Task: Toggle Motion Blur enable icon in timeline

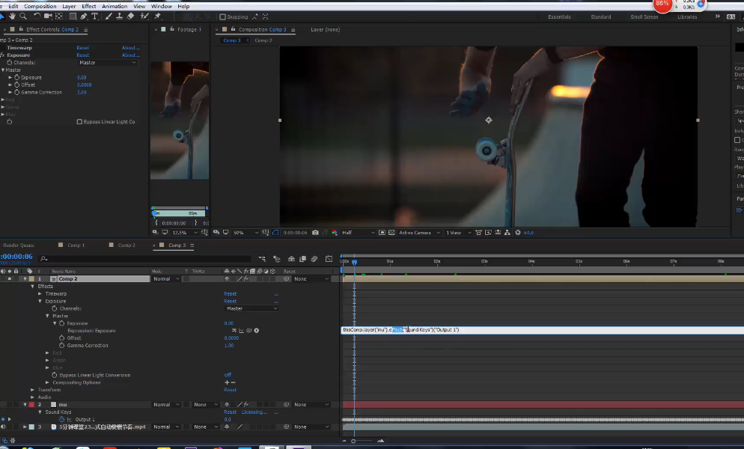Action: [x=314, y=259]
